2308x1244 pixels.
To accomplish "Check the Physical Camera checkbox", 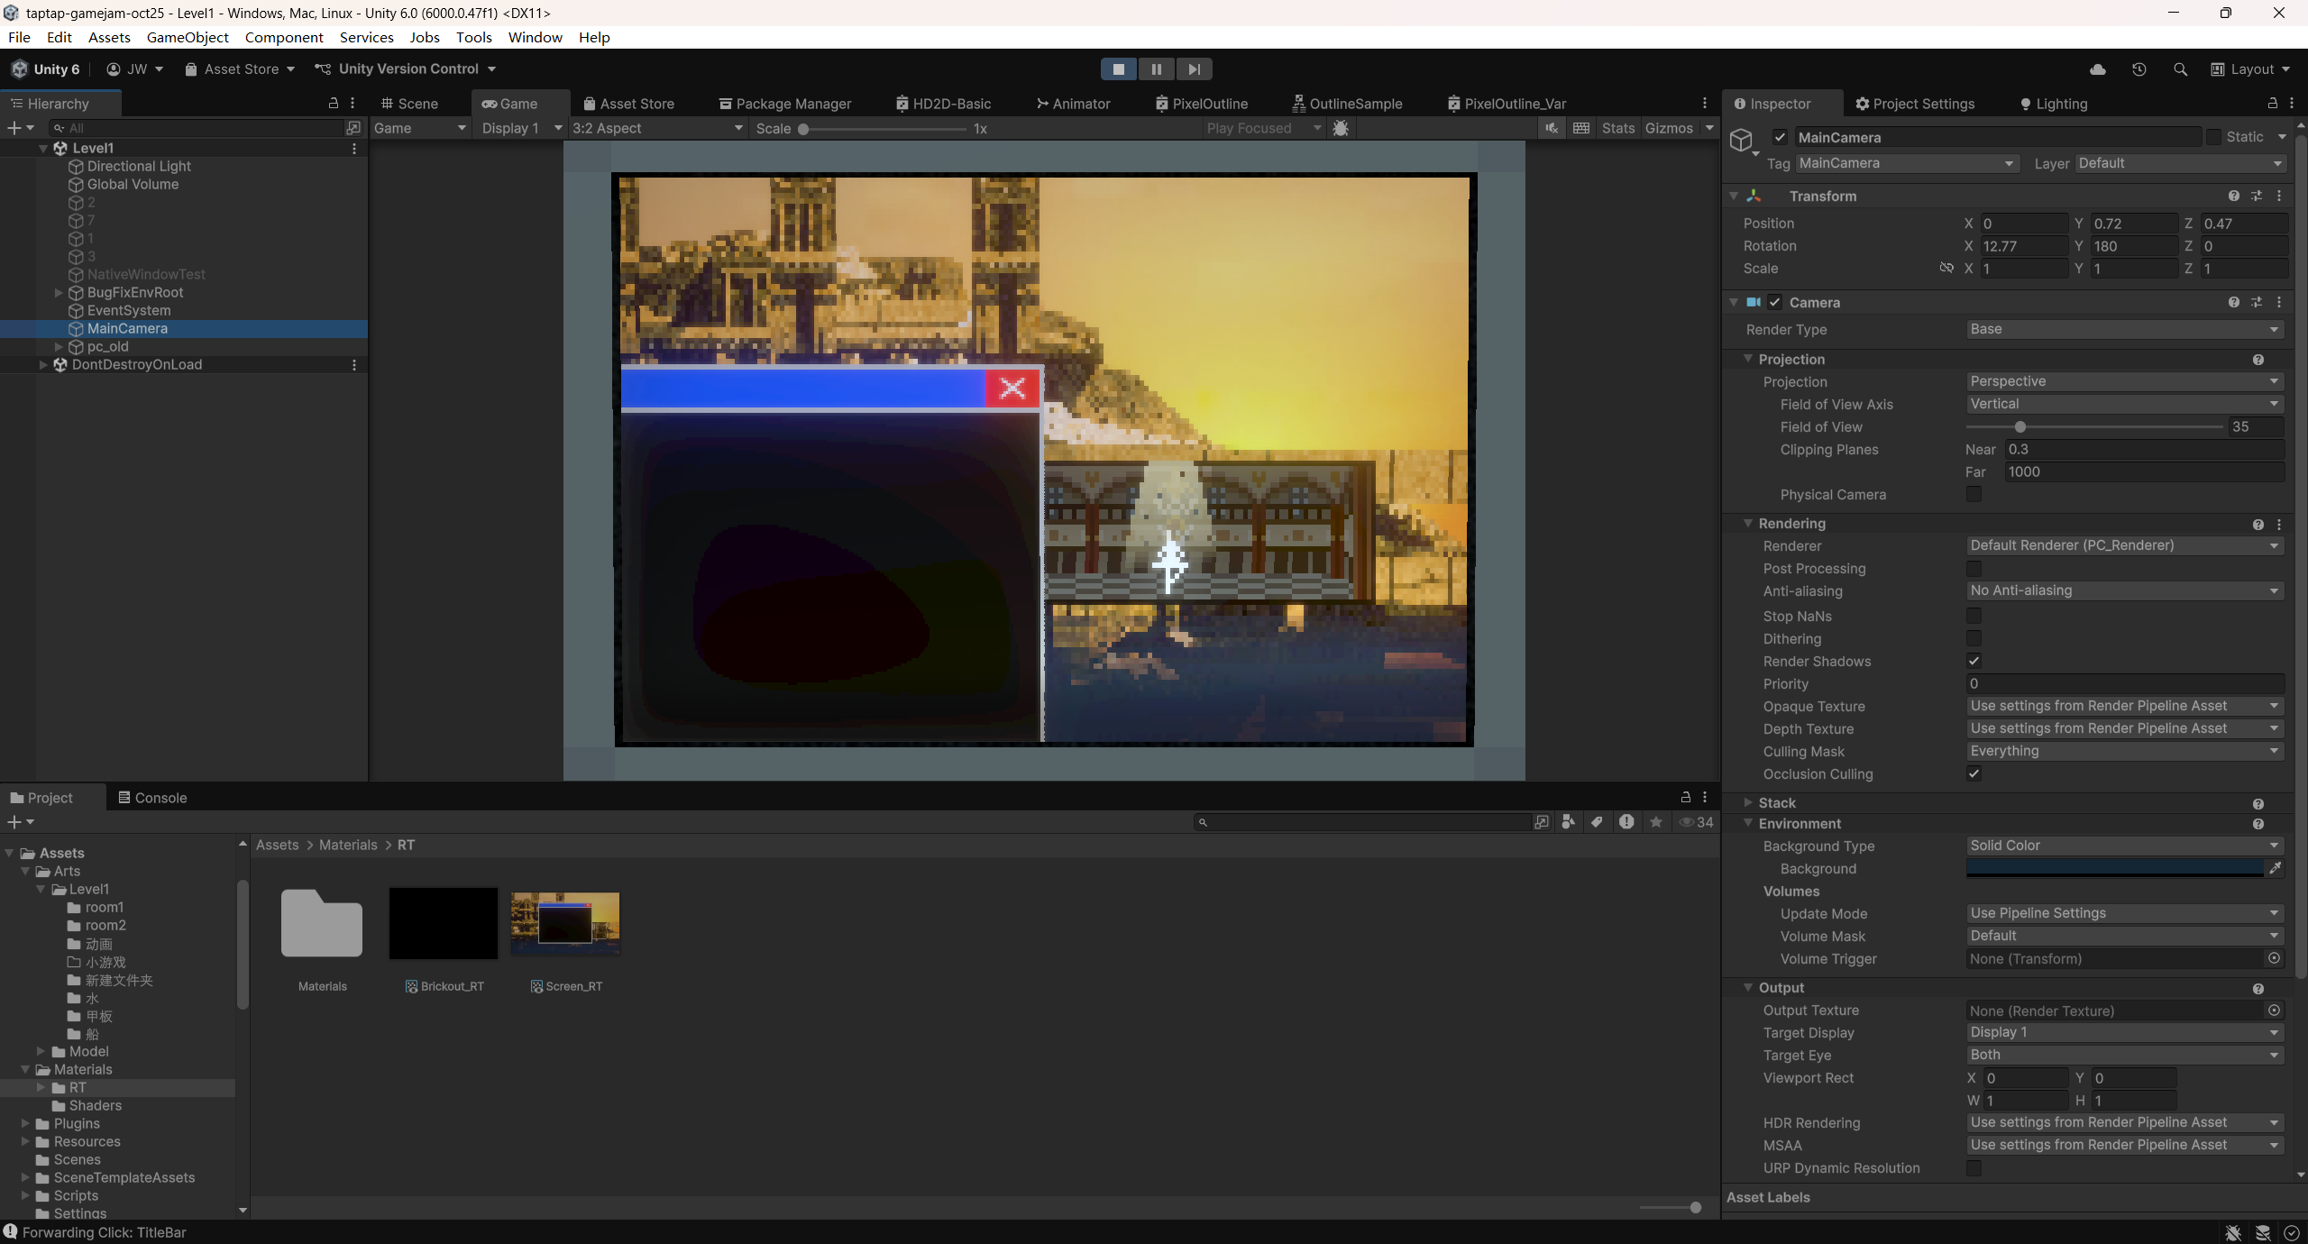I will (1974, 494).
